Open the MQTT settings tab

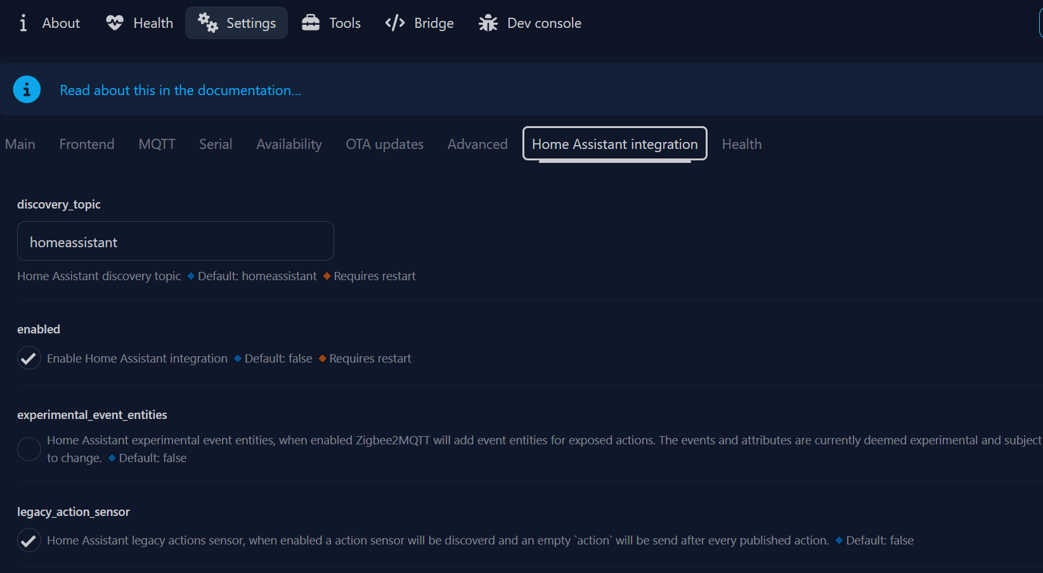[157, 144]
